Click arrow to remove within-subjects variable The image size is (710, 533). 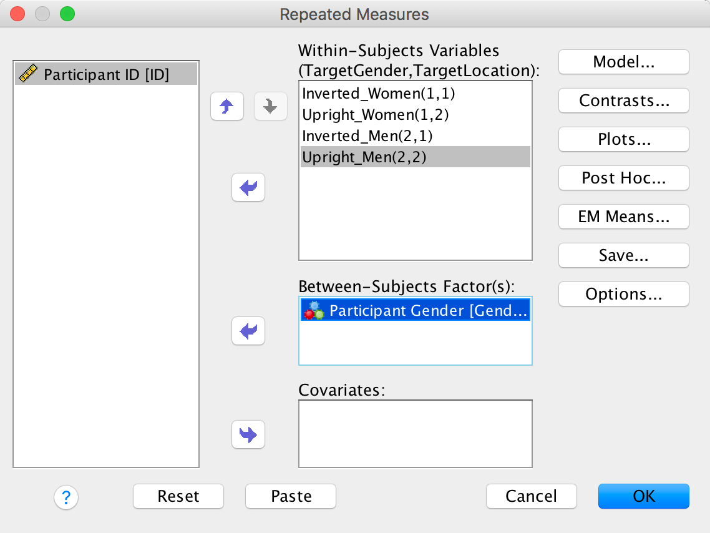248,187
